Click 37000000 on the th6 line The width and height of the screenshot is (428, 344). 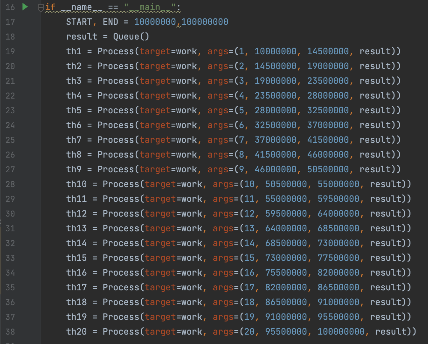[x=328, y=125]
